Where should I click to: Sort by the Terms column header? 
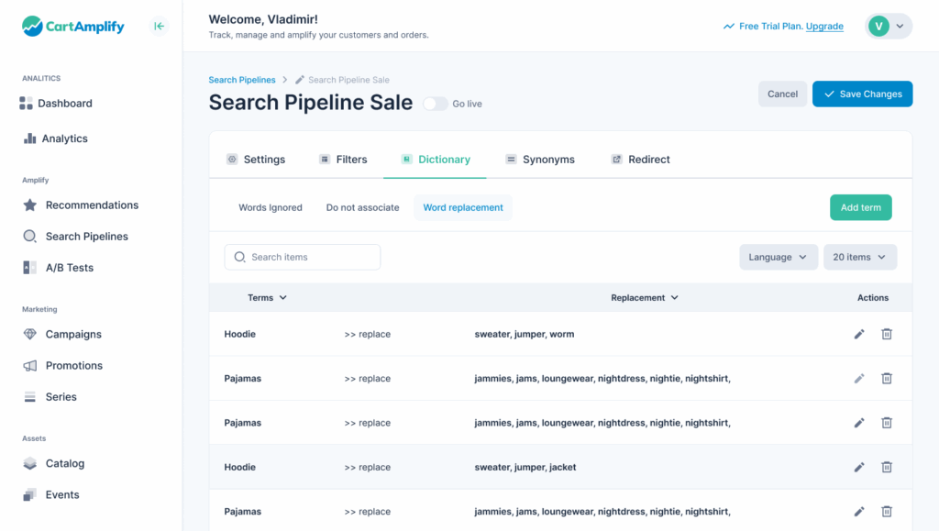267,297
